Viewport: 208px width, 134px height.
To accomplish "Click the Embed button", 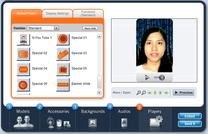I will point(190,116).
